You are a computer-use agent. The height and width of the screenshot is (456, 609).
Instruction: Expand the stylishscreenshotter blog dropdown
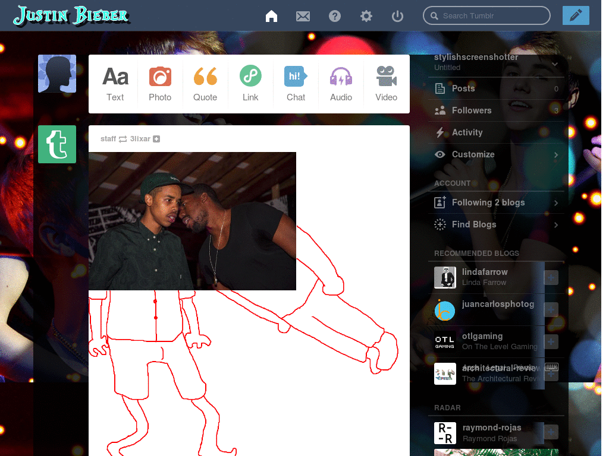coord(555,64)
